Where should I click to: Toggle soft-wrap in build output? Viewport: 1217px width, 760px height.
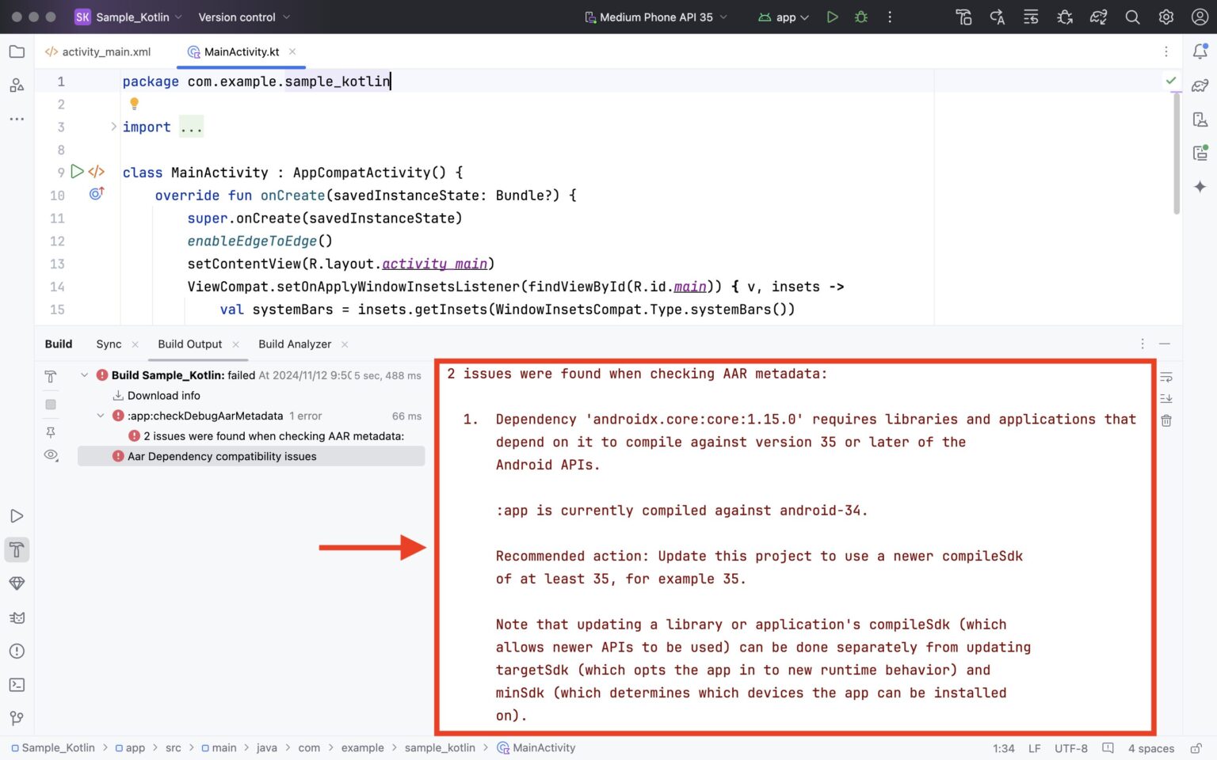tap(1166, 377)
